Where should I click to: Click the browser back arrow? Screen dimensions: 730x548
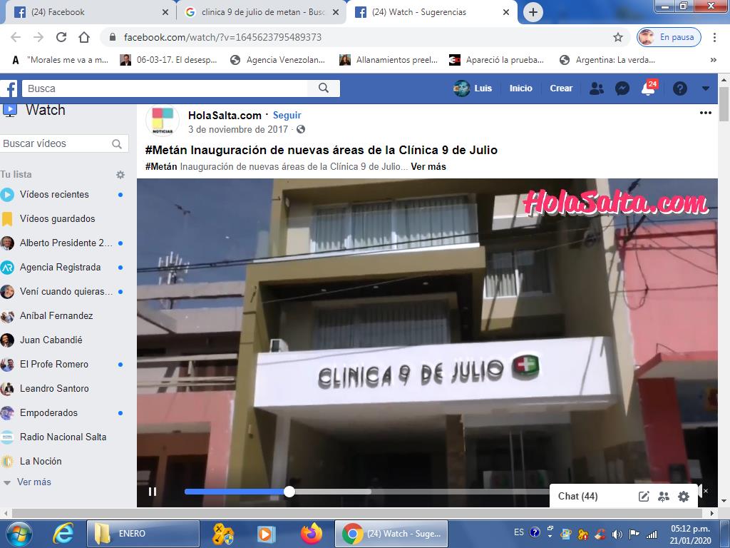pyautogui.click(x=16, y=37)
